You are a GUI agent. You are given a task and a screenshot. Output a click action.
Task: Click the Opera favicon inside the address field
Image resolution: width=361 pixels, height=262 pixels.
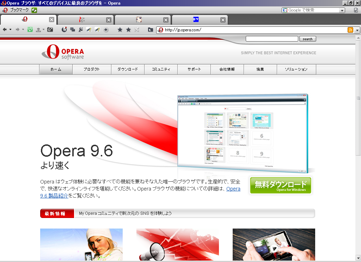(161, 30)
